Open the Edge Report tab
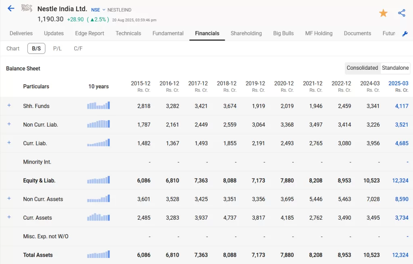 point(90,33)
